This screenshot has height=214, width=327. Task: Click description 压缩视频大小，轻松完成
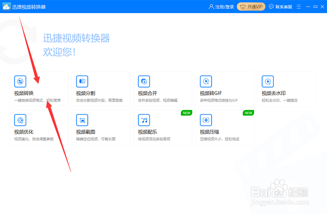click(x=220, y=139)
